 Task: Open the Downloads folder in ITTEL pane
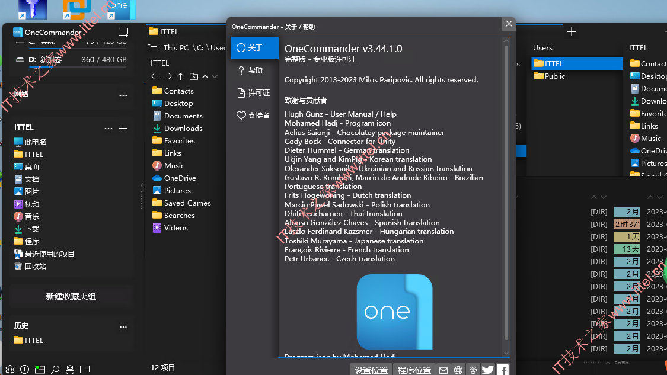pyautogui.click(x=177, y=128)
